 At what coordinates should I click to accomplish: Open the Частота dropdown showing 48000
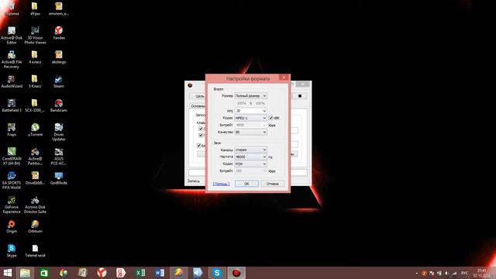pyautogui.click(x=250, y=157)
